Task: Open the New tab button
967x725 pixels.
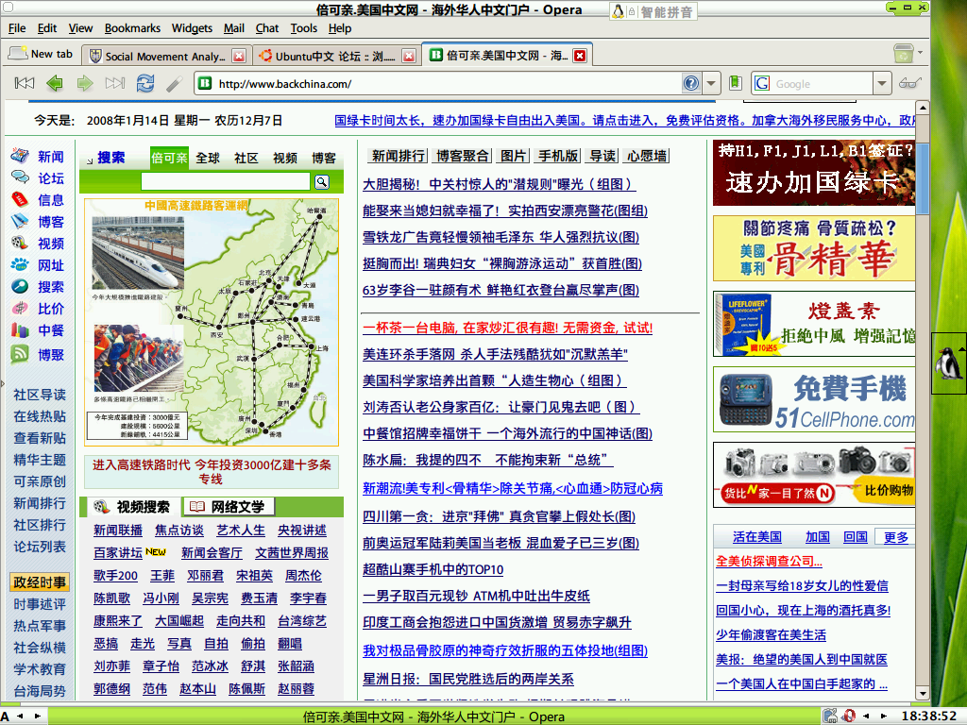Action: 42,54
